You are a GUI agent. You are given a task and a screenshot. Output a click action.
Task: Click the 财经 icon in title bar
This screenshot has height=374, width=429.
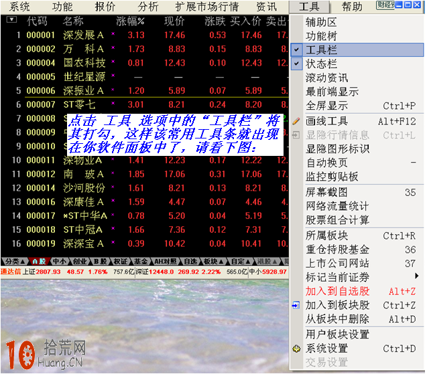point(386,5)
